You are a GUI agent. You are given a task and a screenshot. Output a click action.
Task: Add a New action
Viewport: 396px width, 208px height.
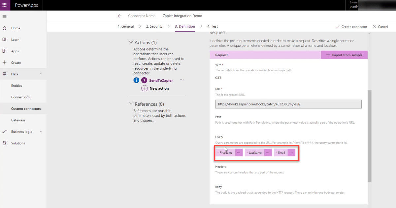[x=159, y=88]
